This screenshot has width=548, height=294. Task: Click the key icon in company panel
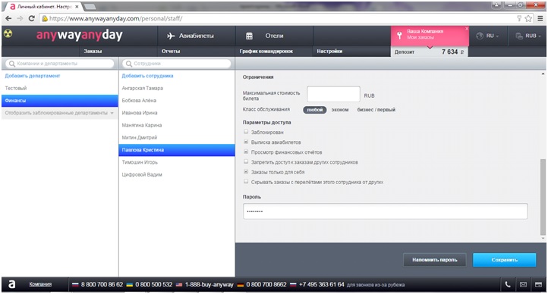tap(399, 35)
